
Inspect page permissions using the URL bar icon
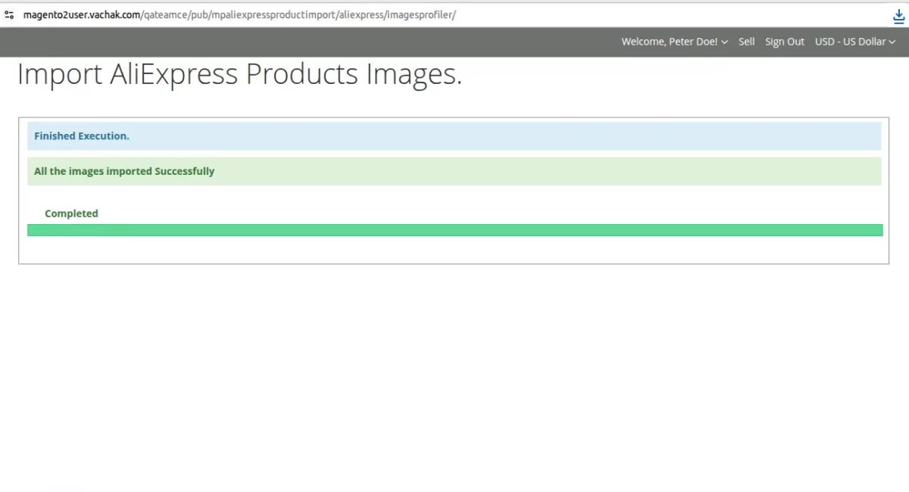coord(8,14)
